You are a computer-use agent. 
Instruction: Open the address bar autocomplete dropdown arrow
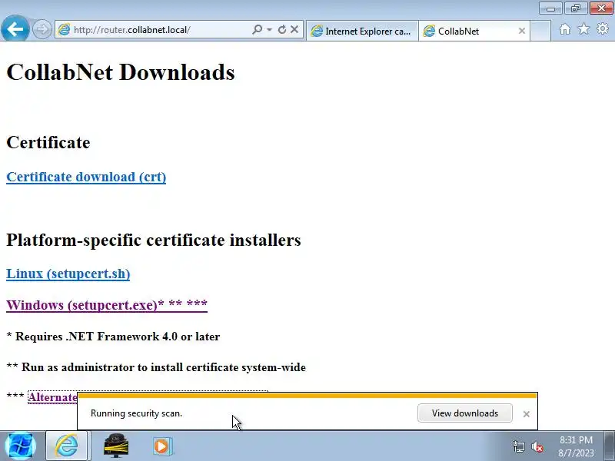(270, 29)
